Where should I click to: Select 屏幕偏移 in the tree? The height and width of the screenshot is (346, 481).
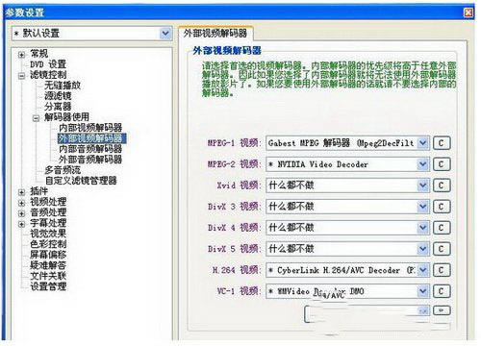(x=48, y=255)
